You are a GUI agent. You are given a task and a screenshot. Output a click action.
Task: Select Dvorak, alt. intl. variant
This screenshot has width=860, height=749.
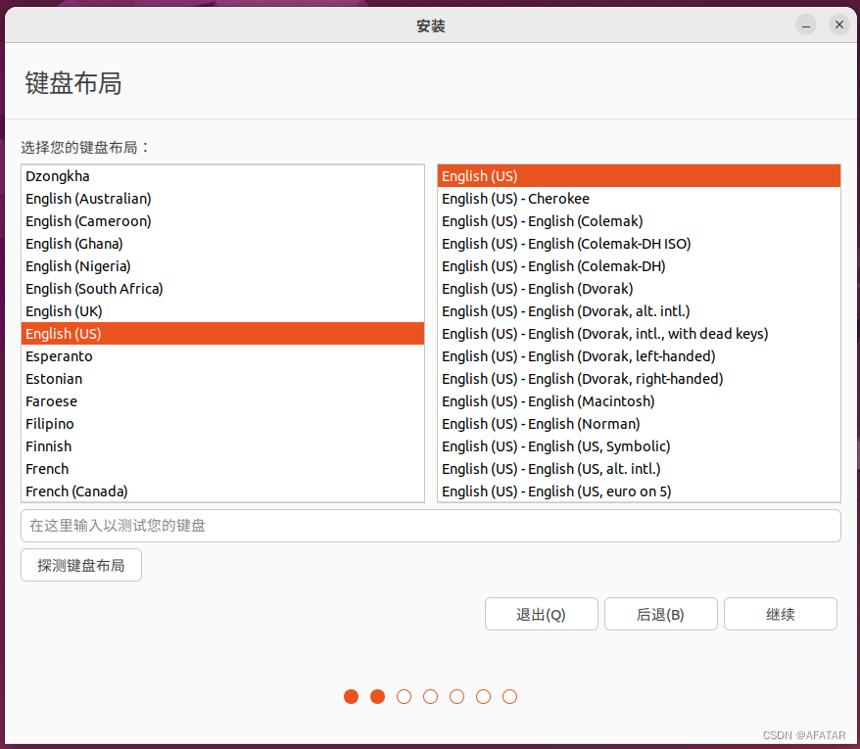pyautogui.click(x=639, y=311)
